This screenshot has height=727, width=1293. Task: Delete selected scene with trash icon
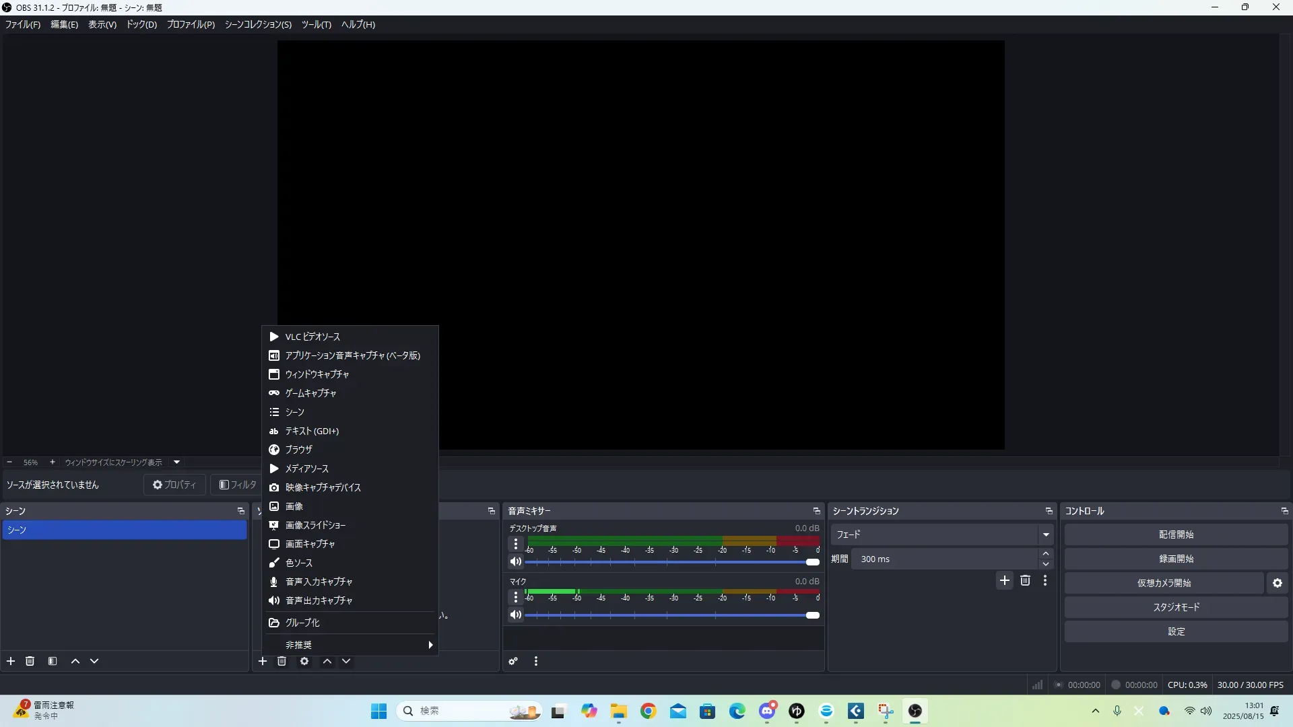[x=30, y=662]
